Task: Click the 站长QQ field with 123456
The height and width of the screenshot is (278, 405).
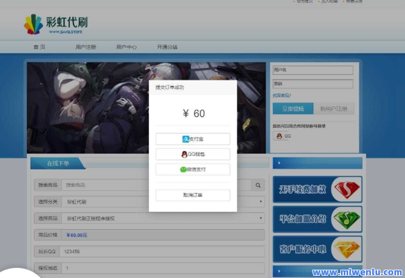Action: click(x=162, y=251)
